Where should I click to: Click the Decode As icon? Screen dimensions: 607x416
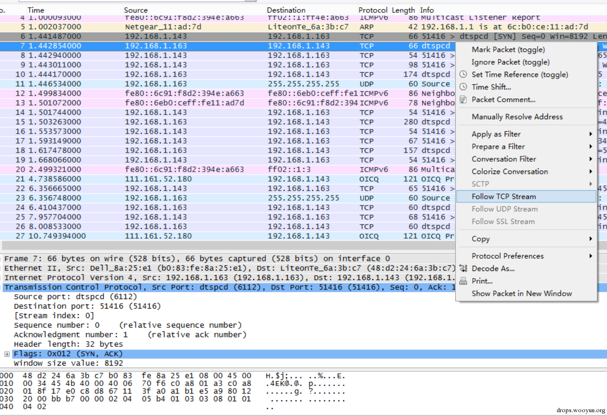[463, 269]
